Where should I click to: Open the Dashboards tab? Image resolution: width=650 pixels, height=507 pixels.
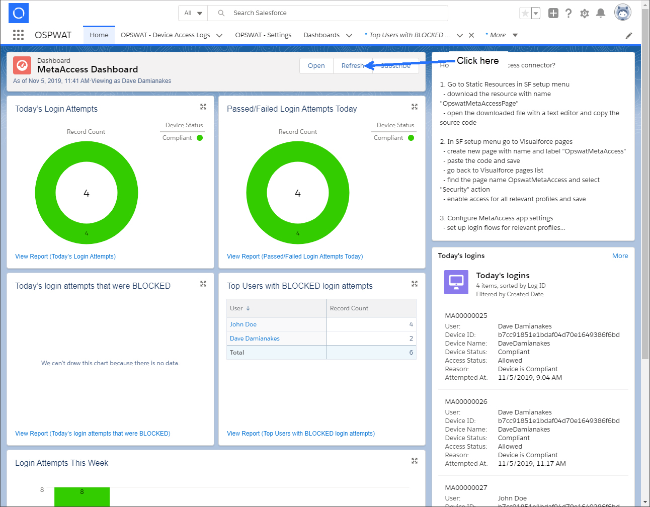click(321, 35)
